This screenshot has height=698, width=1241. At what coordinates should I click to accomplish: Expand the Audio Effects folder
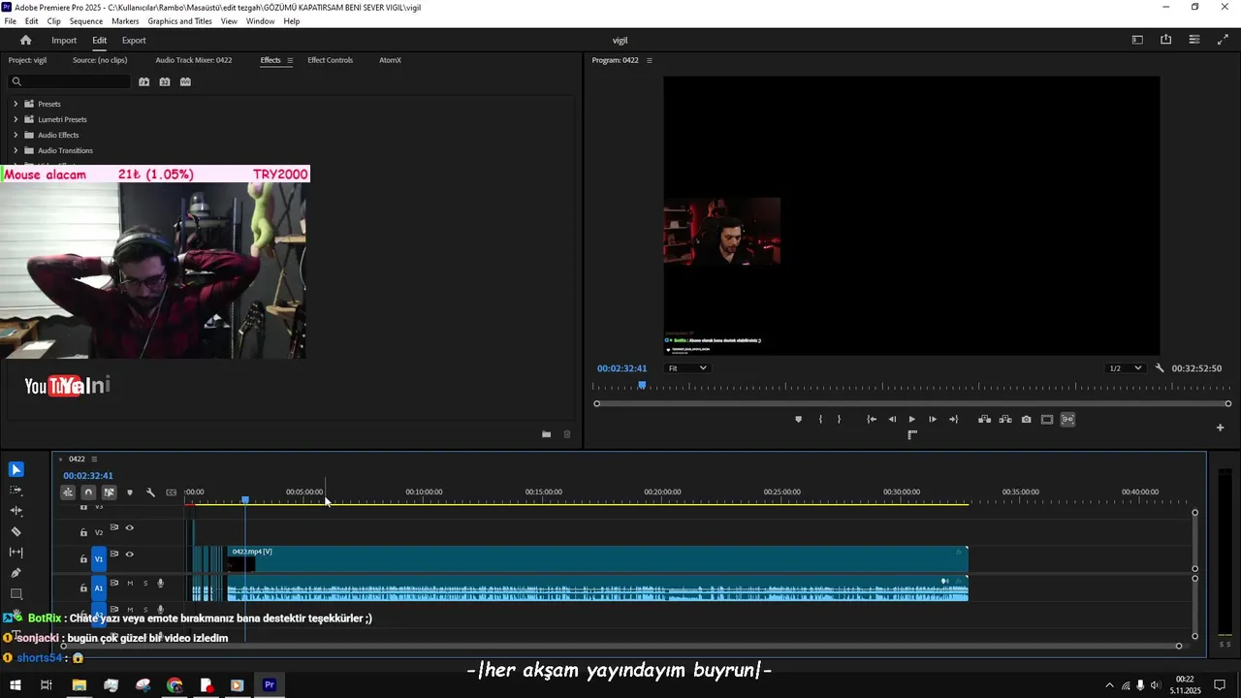(x=16, y=135)
